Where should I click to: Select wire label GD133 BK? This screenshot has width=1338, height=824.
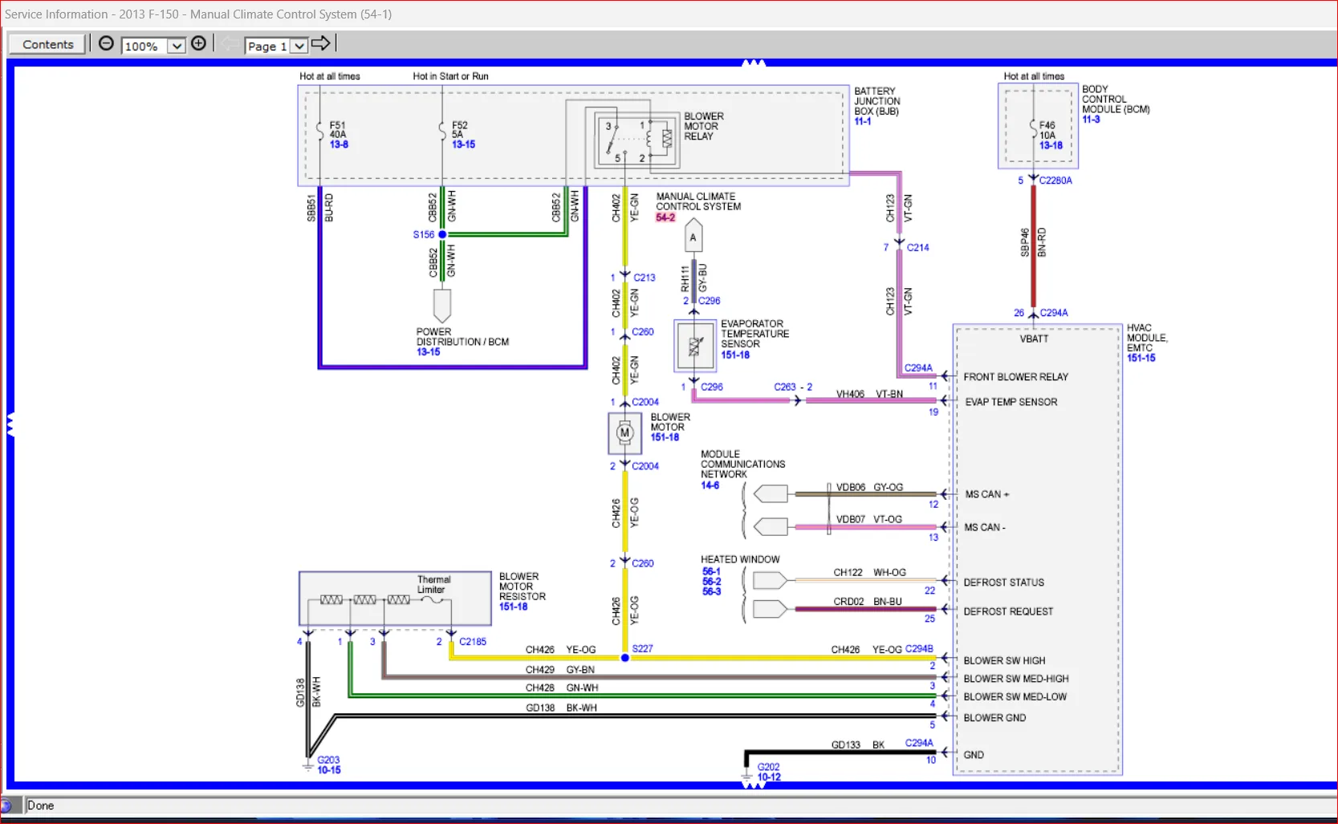pos(857,745)
